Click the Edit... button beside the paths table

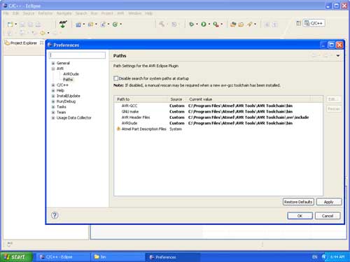(334, 99)
